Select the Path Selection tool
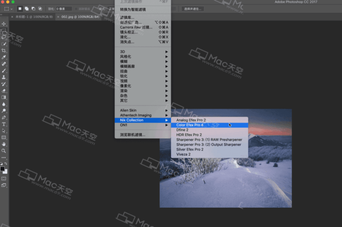The width and height of the screenshot is (342, 227). point(4,131)
